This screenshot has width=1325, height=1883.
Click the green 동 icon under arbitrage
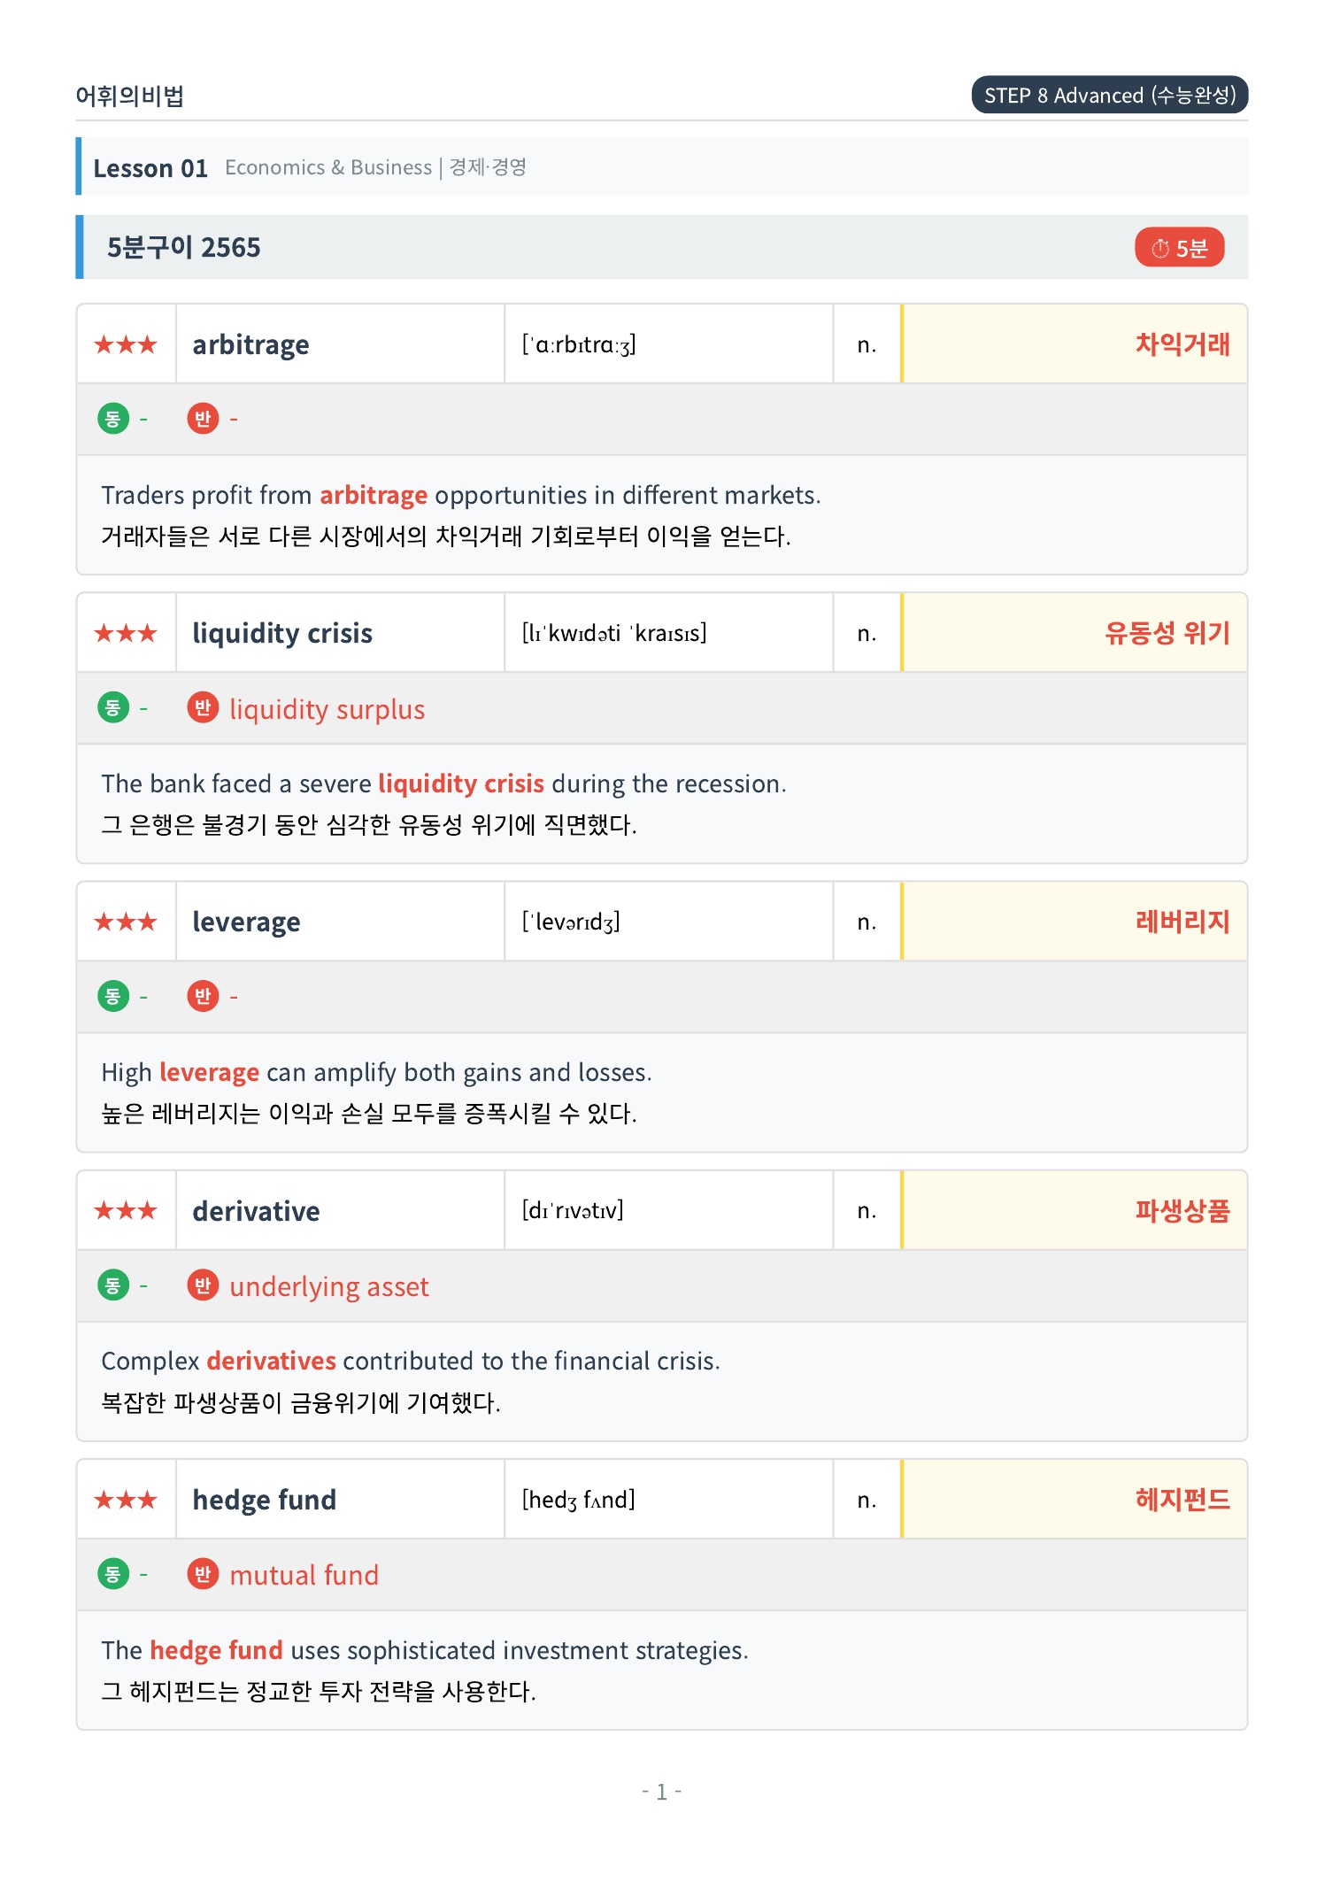(113, 418)
